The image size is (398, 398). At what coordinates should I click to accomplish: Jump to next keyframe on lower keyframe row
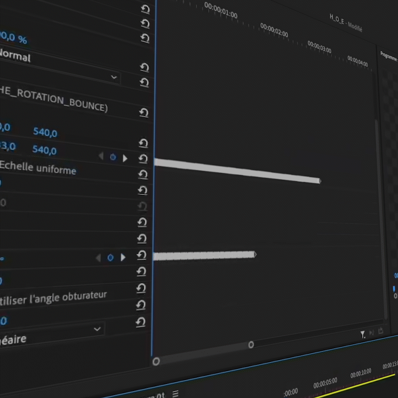[123, 257]
